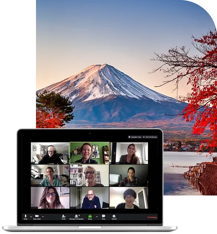Select tile of participant with short curly hair
Image resolution: width=217 pixels, height=234 pixels.
point(129,198)
